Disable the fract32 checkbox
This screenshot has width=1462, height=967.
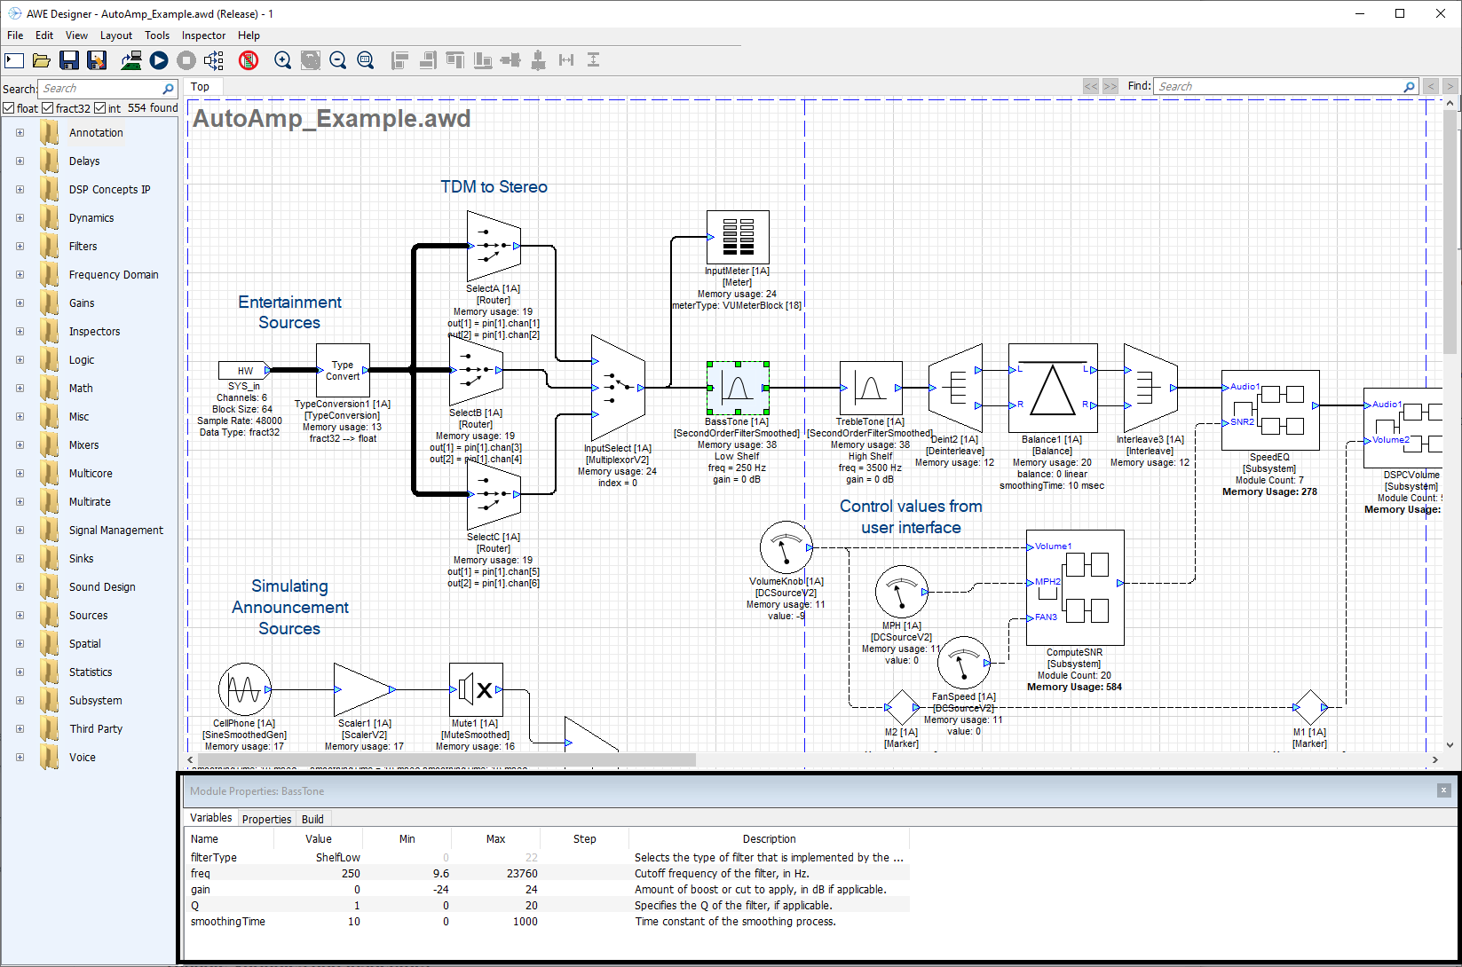[47, 107]
